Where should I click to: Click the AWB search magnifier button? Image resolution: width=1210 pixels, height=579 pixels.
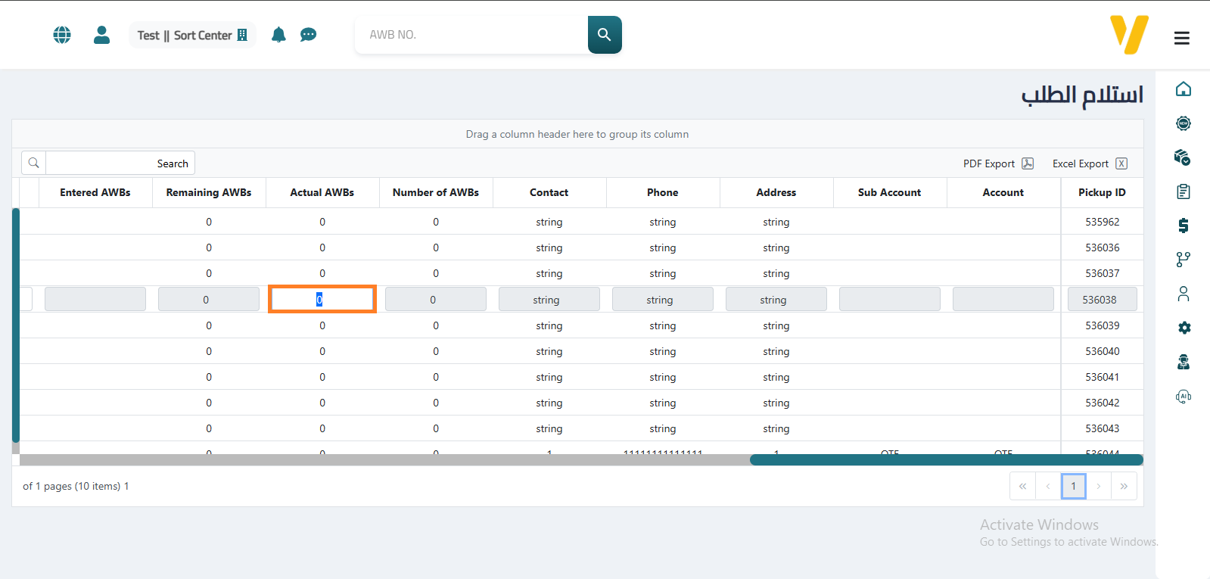tap(605, 35)
